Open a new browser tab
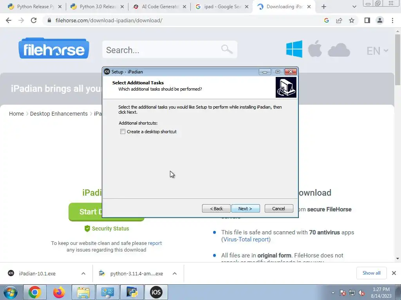The width and height of the screenshot is (401, 300). (324, 7)
